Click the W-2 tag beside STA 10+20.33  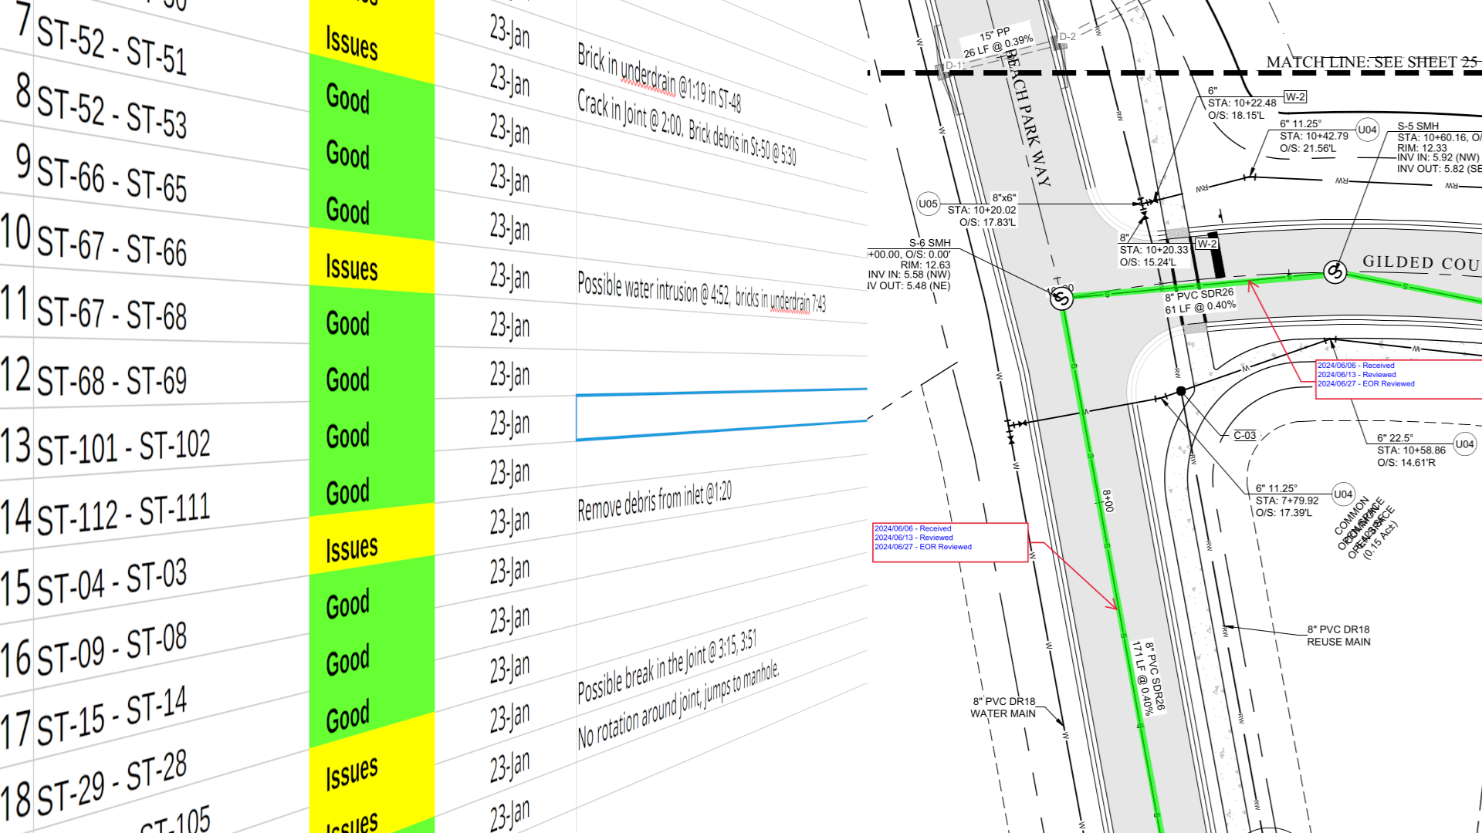coord(1206,245)
